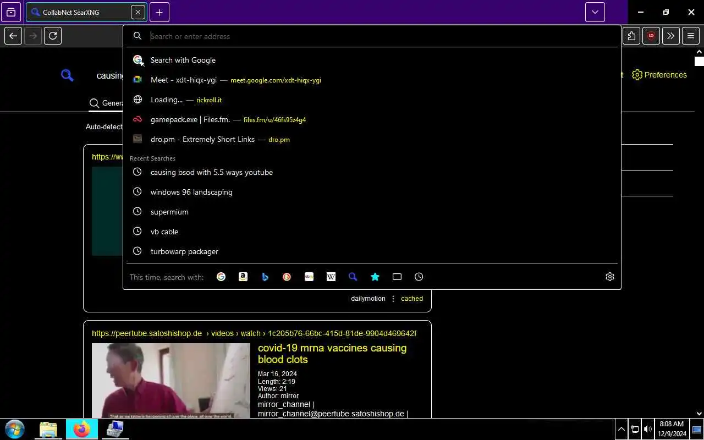The height and width of the screenshot is (440, 704).
Task: Select the Search with Google suggestion
Action: coord(372,60)
